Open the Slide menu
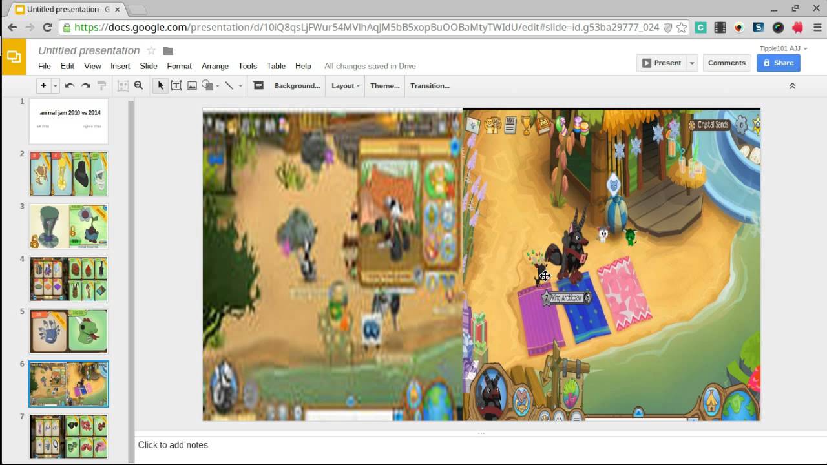The width and height of the screenshot is (827, 465). (x=149, y=66)
